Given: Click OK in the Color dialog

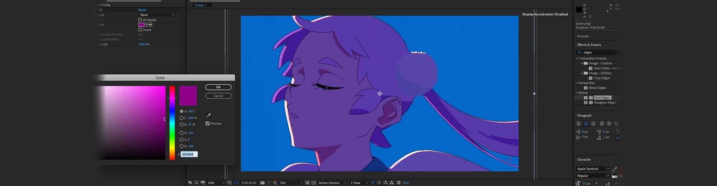Looking at the screenshot, I should 218,87.
